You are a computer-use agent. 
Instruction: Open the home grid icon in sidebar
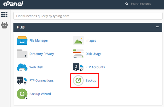coord(4,15)
